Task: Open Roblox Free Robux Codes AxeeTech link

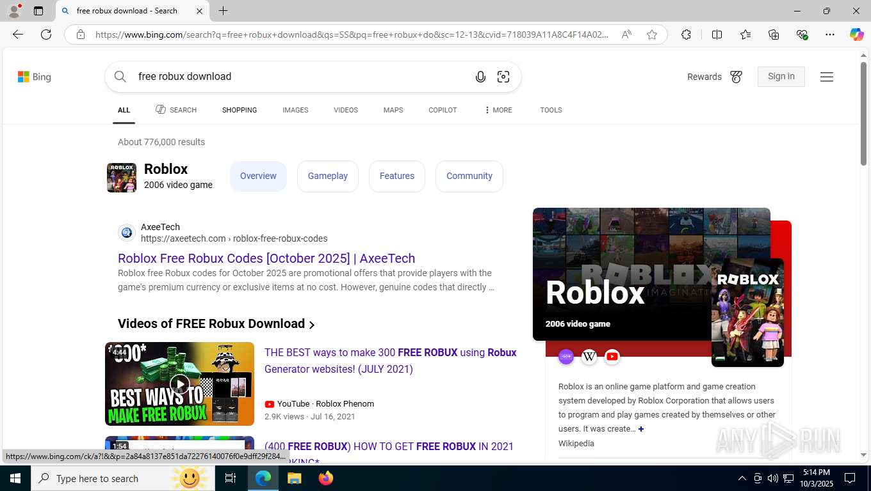Action: 266,258
